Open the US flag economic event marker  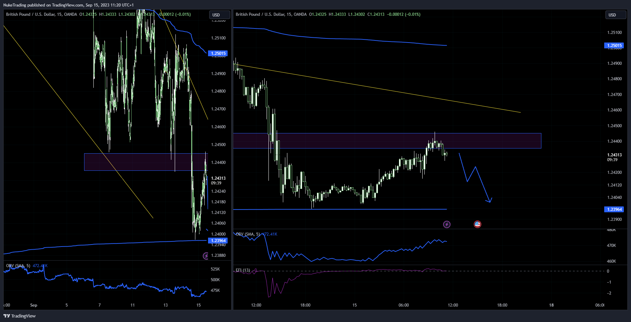pyautogui.click(x=477, y=224)
